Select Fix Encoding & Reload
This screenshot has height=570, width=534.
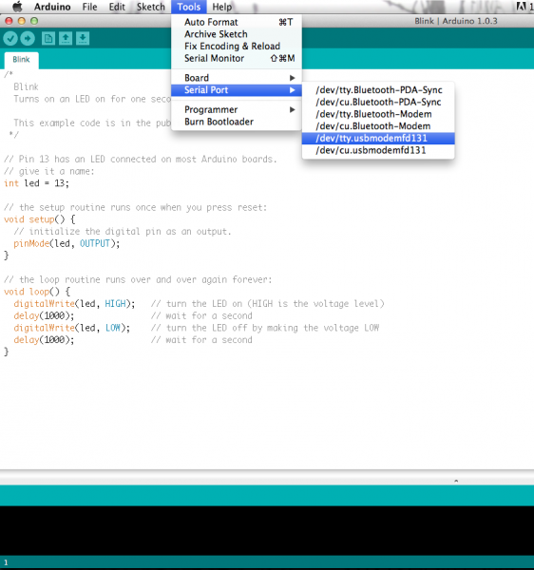pyautogui.click(x=237, y=47)
